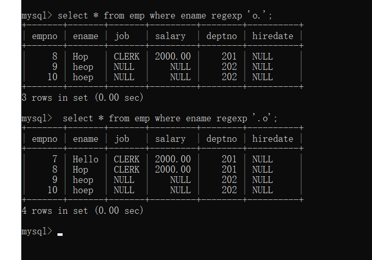Click the hiredate header in the first table
The image size is (372, 260).
273,36
